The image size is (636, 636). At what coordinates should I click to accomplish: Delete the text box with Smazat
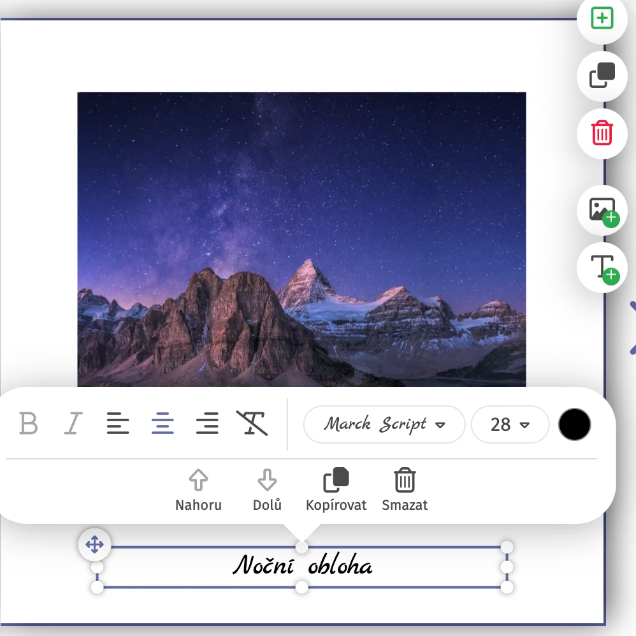coord(405,489)
